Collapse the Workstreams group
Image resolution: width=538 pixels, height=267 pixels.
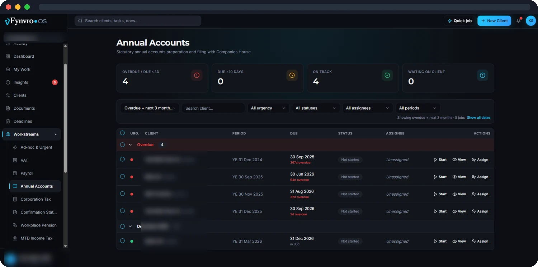tap(32, 134)
